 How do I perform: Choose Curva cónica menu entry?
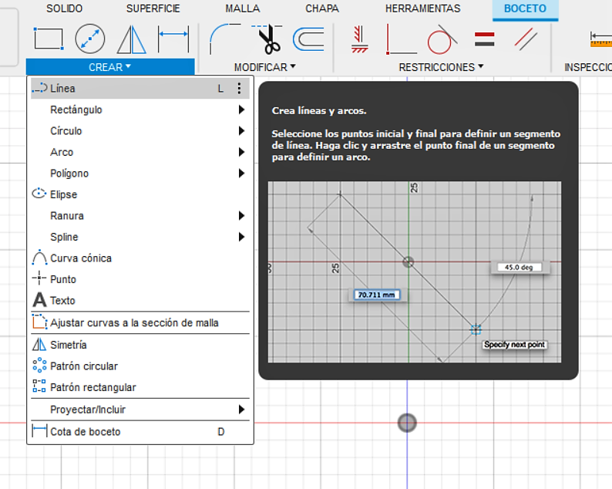point(140,258)
